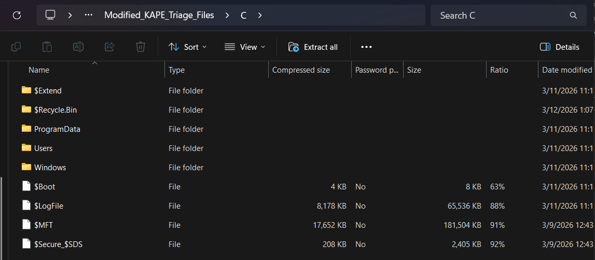Go to Modified_KAPE_Triage_Files breadcrumb
The width and height of the screenshot is (595, 260).
[x=159, y=16]
